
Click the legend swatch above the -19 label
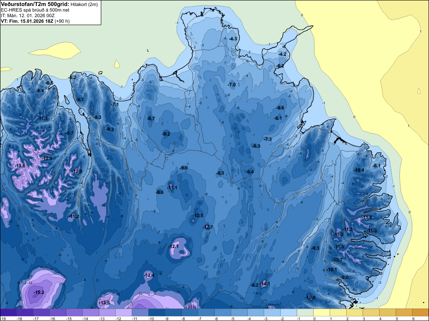click(x=8, y=312)
